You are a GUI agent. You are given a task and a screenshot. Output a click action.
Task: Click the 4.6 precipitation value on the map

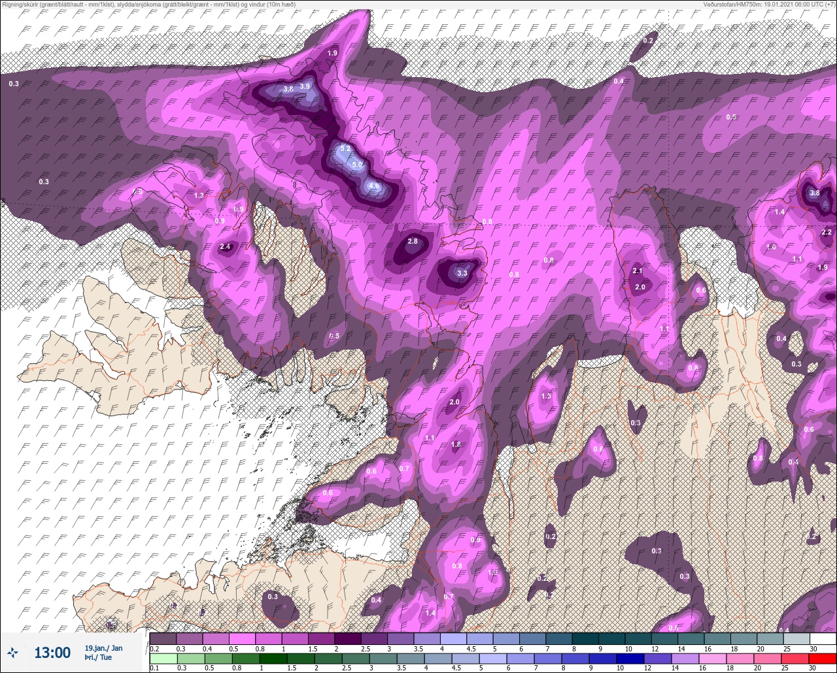pyautogui.click(x=374, y=186)
